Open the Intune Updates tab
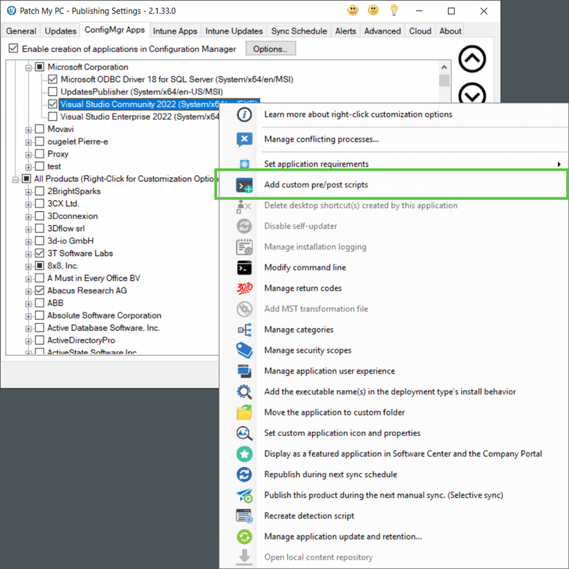The height and width of the screenshot is (569, 569). [x=234, y=31]
